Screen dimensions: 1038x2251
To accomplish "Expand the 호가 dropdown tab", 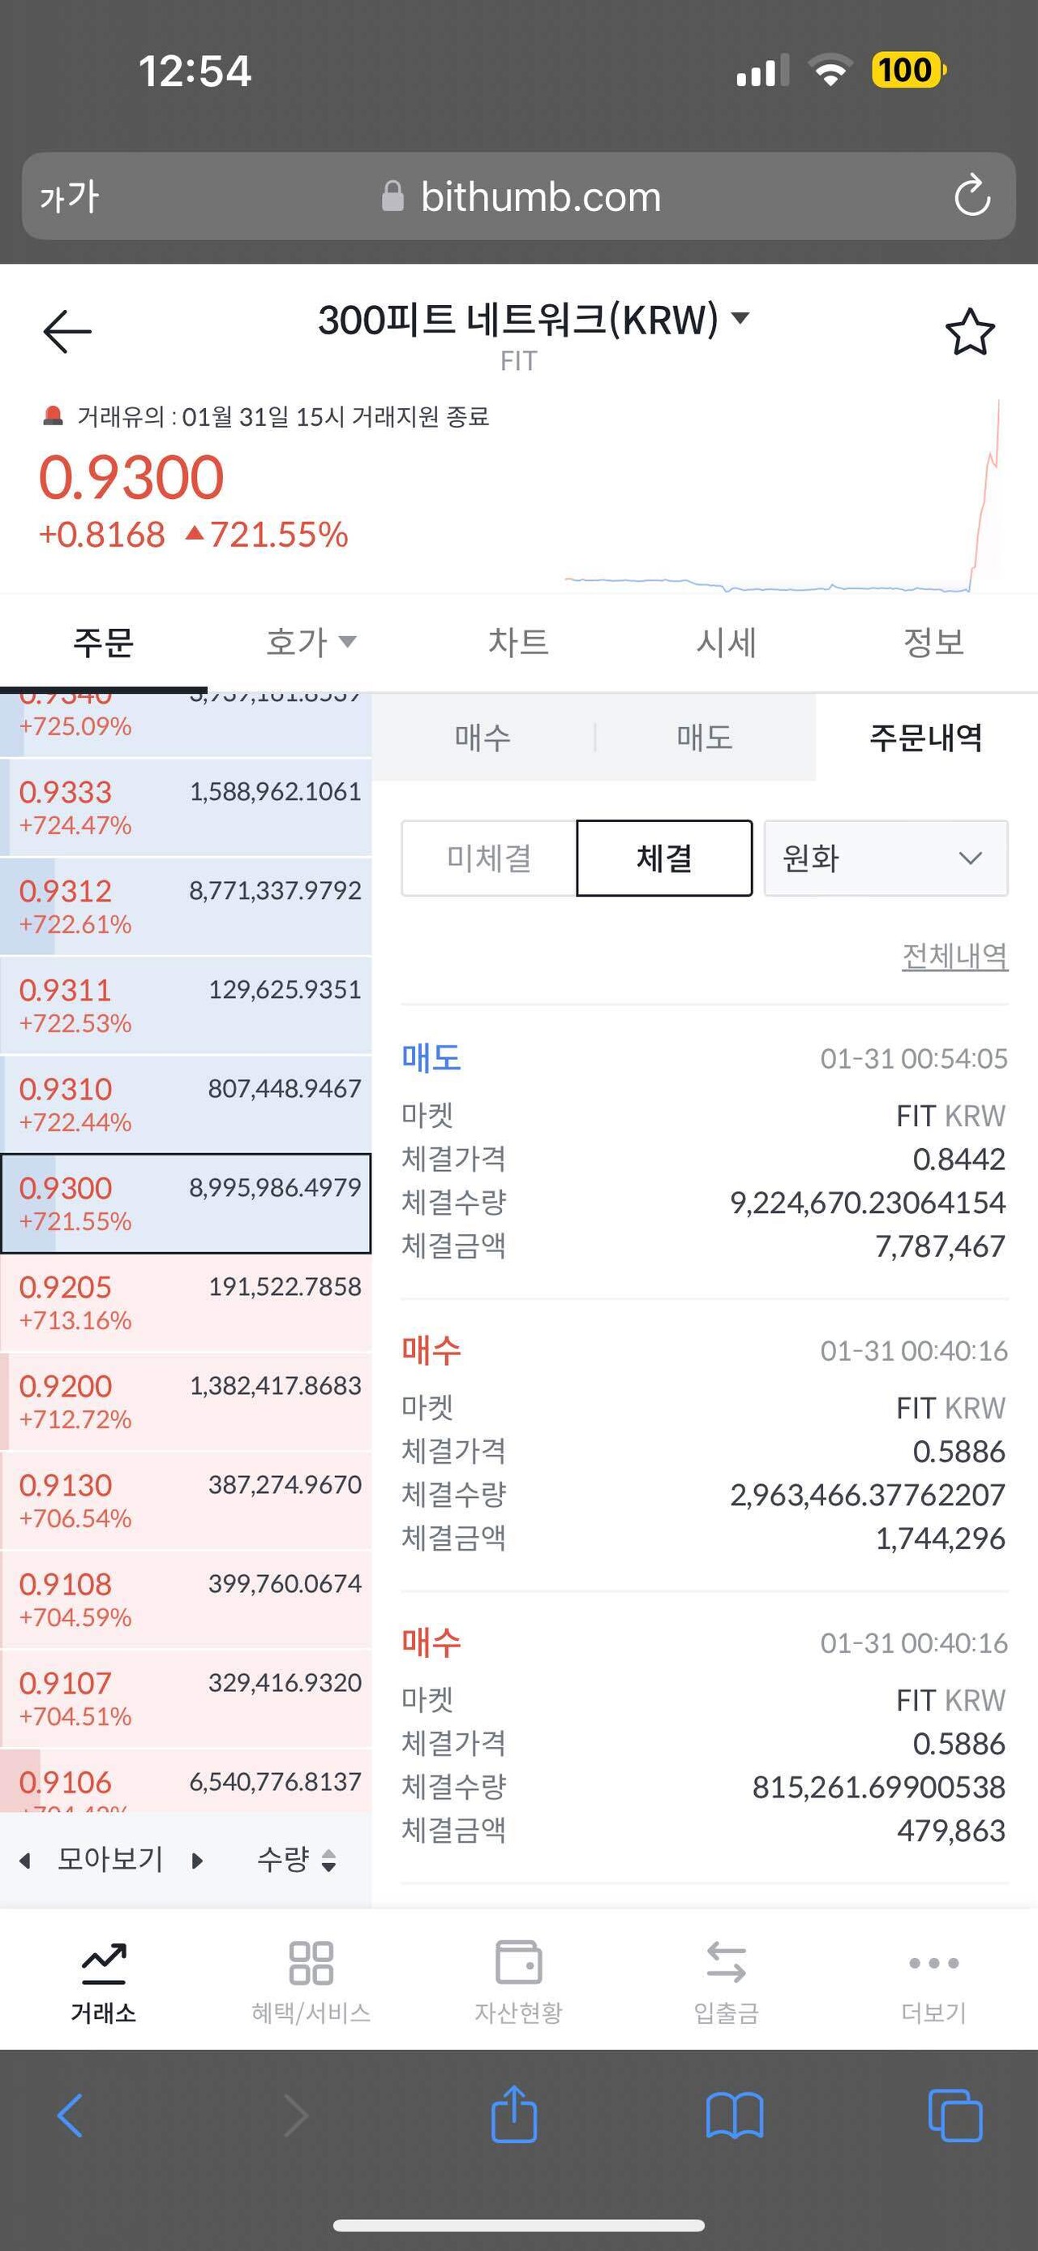I will coord(311,642).
